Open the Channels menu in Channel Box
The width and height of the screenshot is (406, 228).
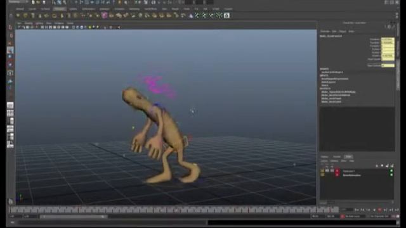pyautogui.click(x=325, y=31)
